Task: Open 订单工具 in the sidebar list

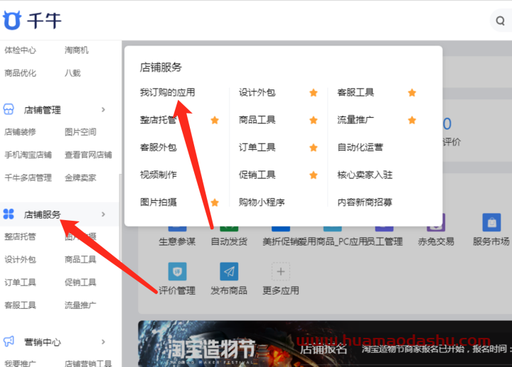Action: 20,283
